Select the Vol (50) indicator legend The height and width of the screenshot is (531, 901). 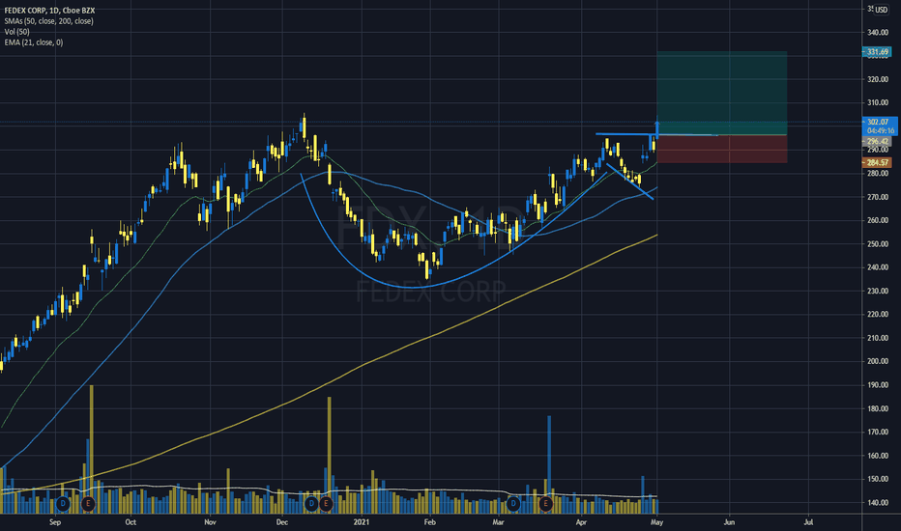point(16,32)
